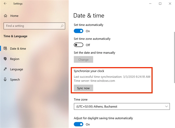This screenshot has height=128, width=175.
Task: Enable Set time zone automatically
Action: click(x=79, y=45)
